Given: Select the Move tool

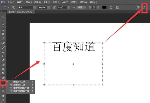Looking at the screenshot, I should 3,17.
